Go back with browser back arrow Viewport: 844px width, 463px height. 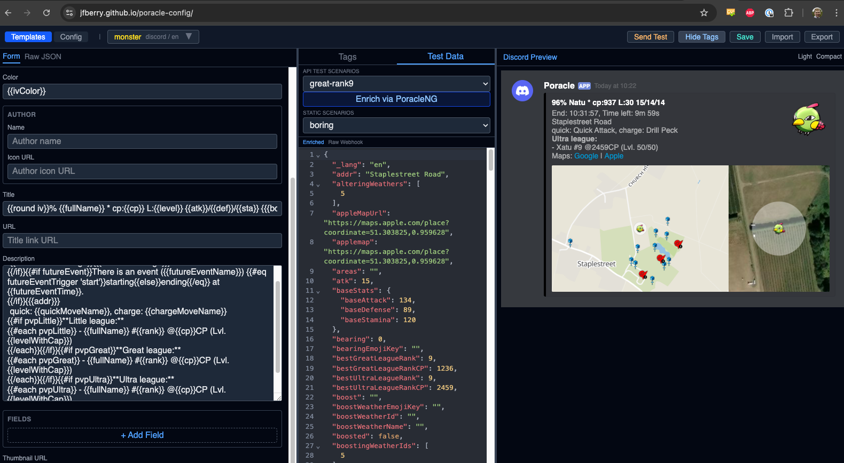[8, 13]
